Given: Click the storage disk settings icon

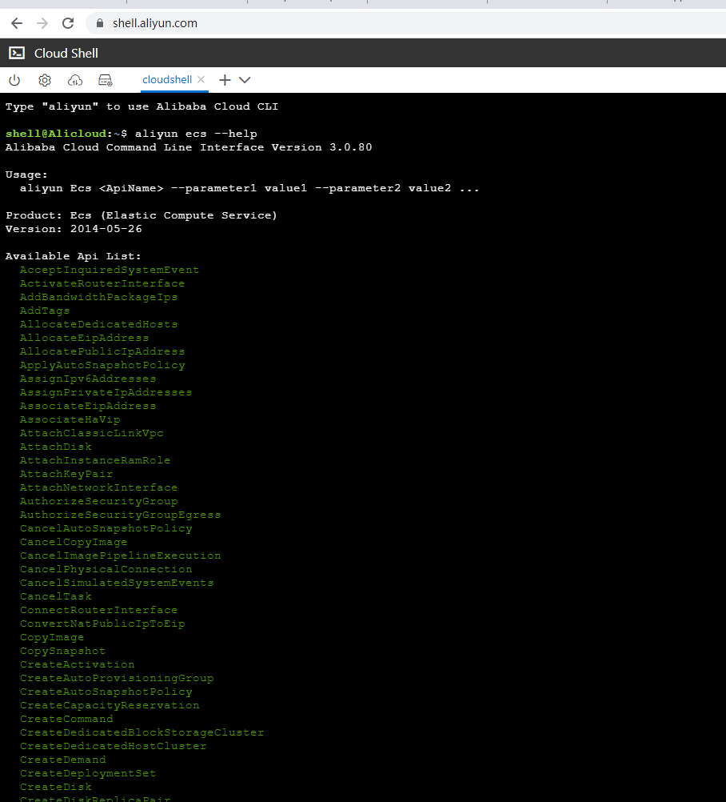Looking at the screenshot, I should (x=106, y=80).
